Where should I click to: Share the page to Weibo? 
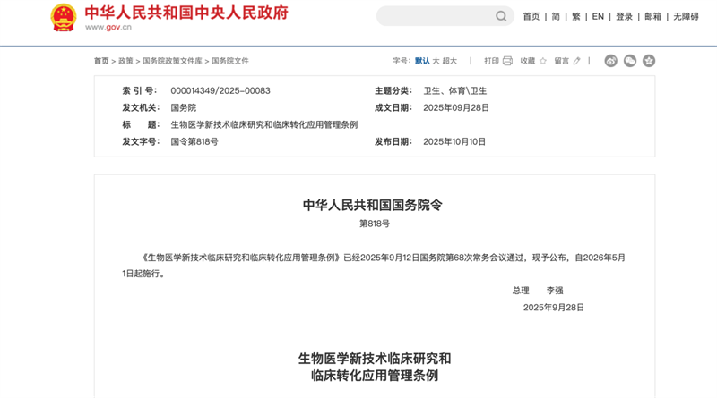click(611, 61)
